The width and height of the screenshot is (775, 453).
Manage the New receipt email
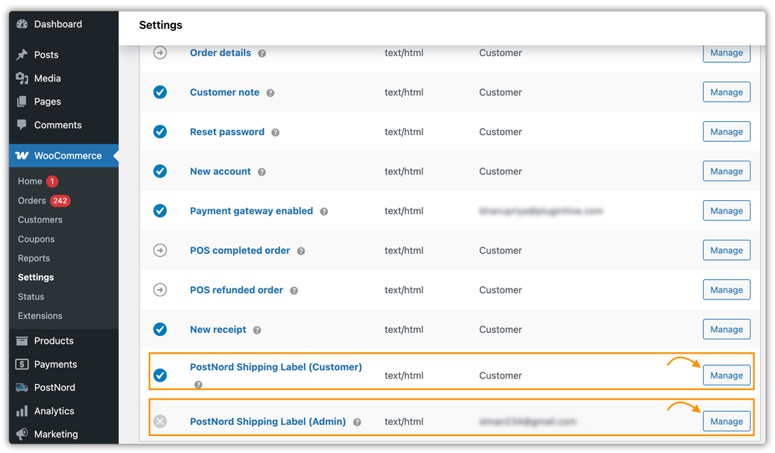[x=727, y=330]
